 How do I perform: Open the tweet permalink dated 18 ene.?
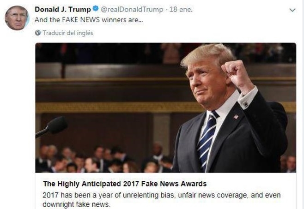[181, 9]
